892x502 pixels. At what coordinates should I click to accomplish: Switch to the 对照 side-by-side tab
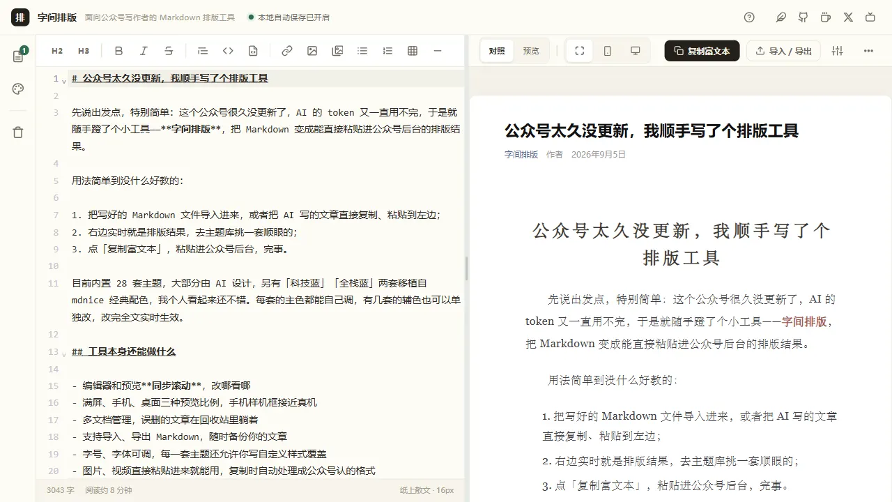coord(497,51)
